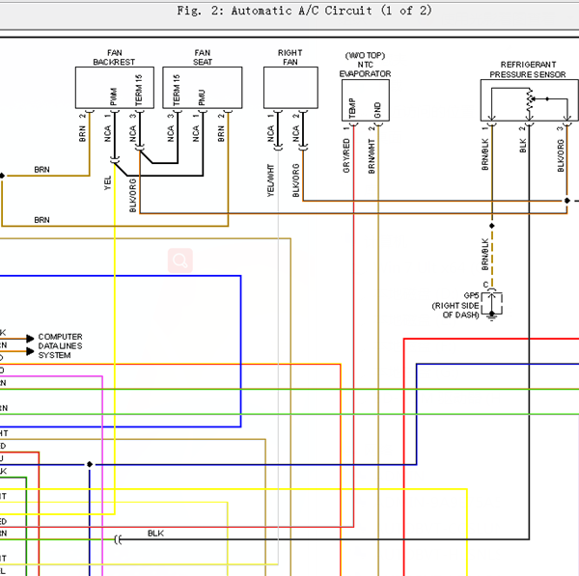
Task: Click the BRN/BLK splice dot below sensor
Action: tap(492, 226)
